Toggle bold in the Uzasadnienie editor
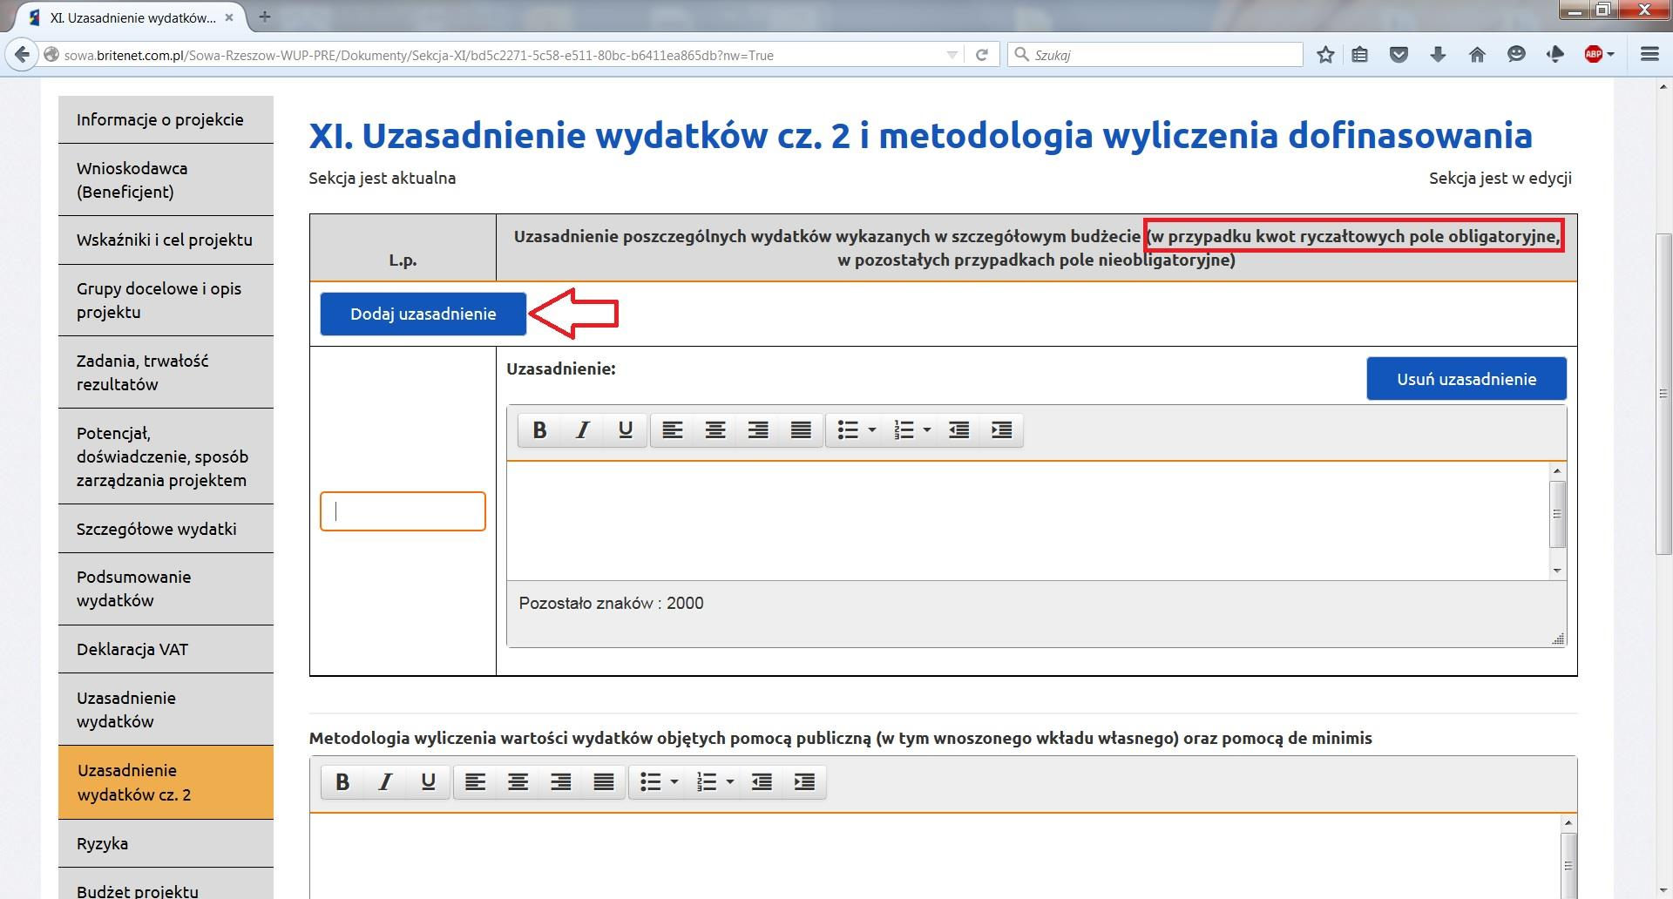This screenshot has width=1673, height=899. 540,429
